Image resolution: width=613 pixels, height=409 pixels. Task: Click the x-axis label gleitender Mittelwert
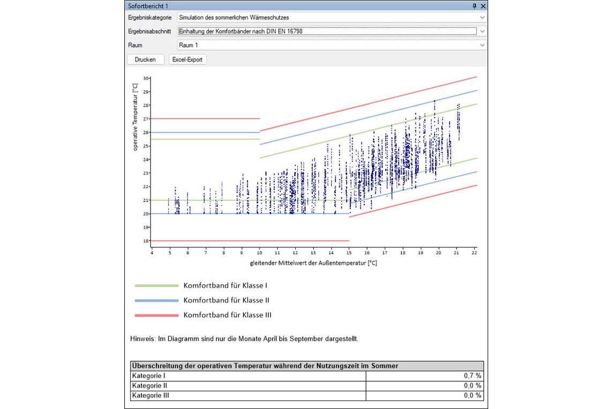(x=313, y=263)
